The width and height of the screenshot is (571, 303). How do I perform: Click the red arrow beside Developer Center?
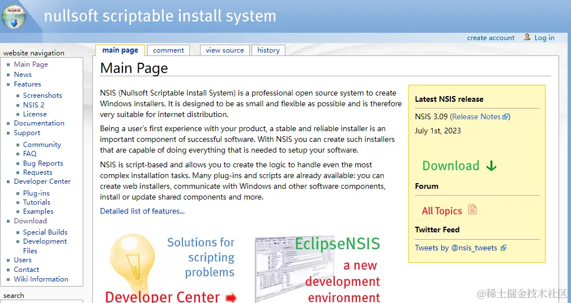[x=231, y=298]
